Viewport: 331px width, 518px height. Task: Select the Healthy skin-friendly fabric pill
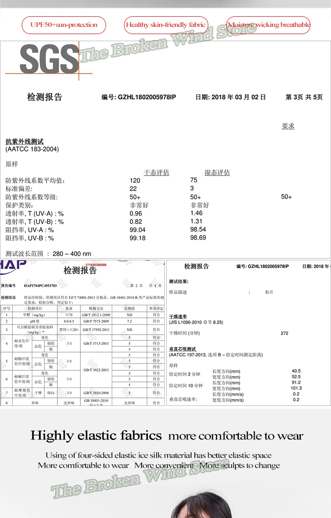pyautogui.click(x=166, y=25)
